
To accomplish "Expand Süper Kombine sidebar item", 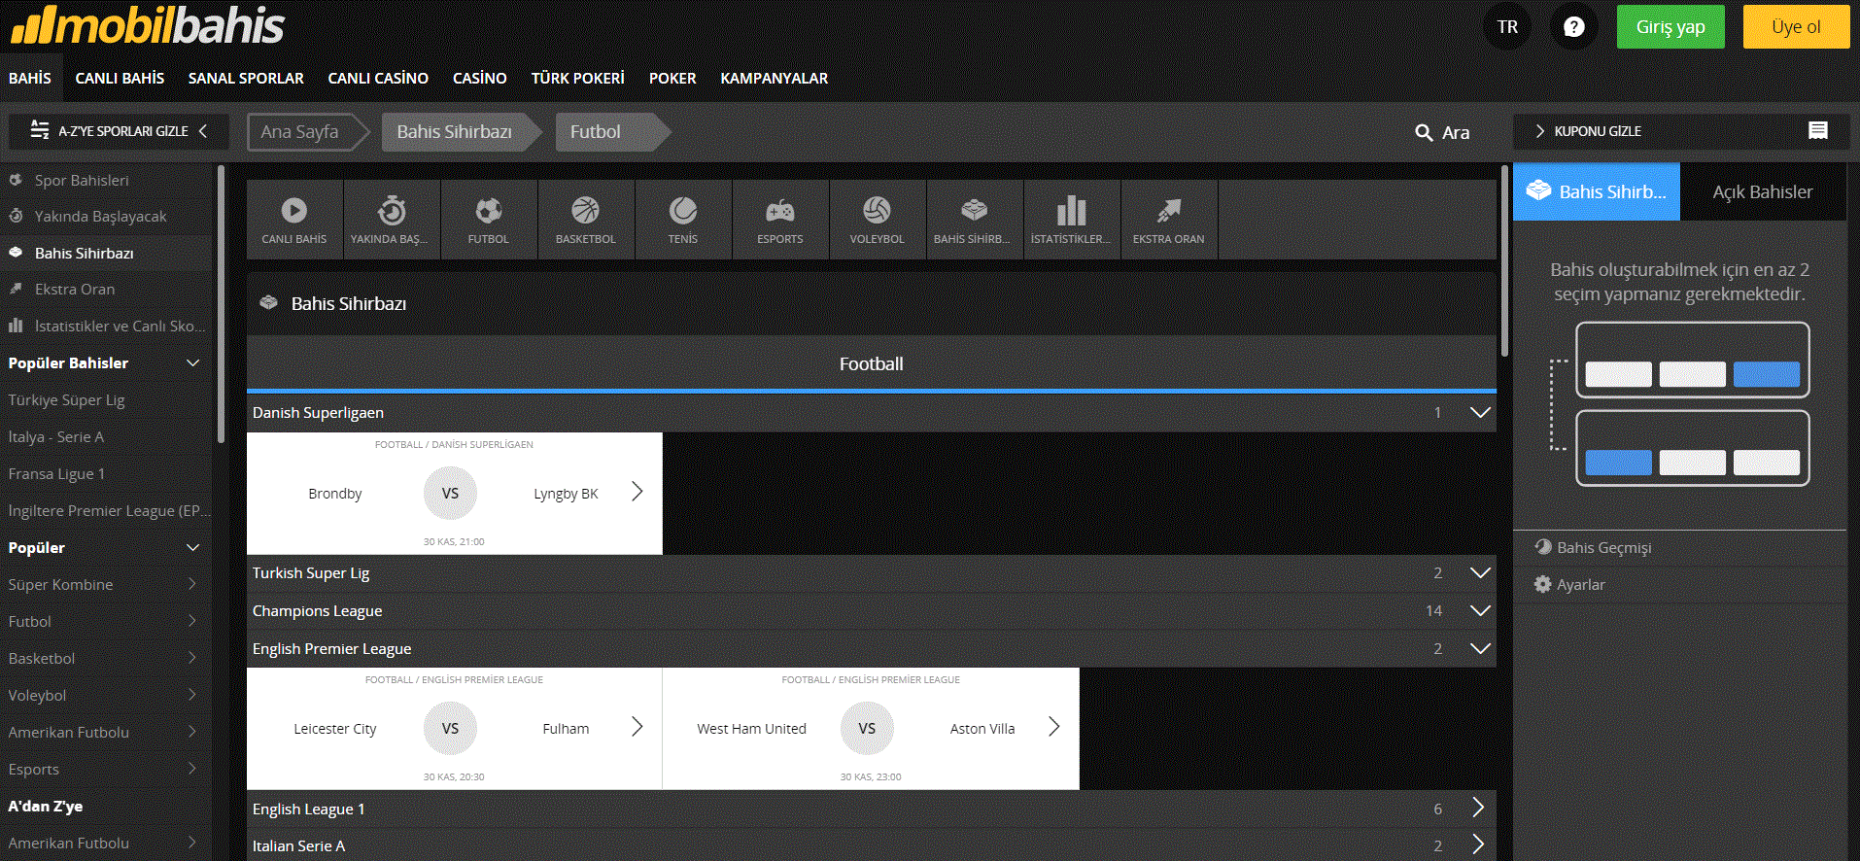I will coord(106,584).
